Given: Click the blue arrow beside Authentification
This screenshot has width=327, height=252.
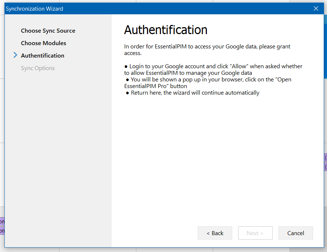Looking at the screenshot, I should point(15,55).
